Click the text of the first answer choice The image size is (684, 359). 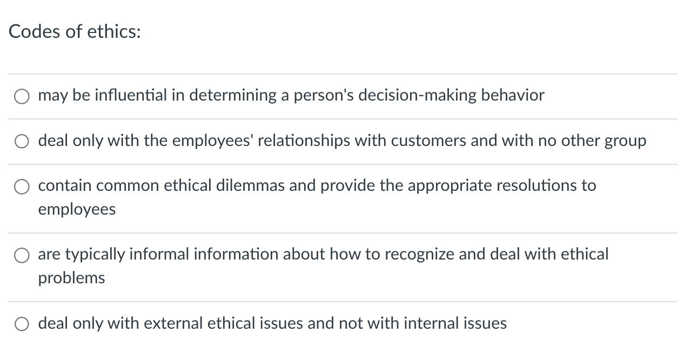[x=290, y=95]
